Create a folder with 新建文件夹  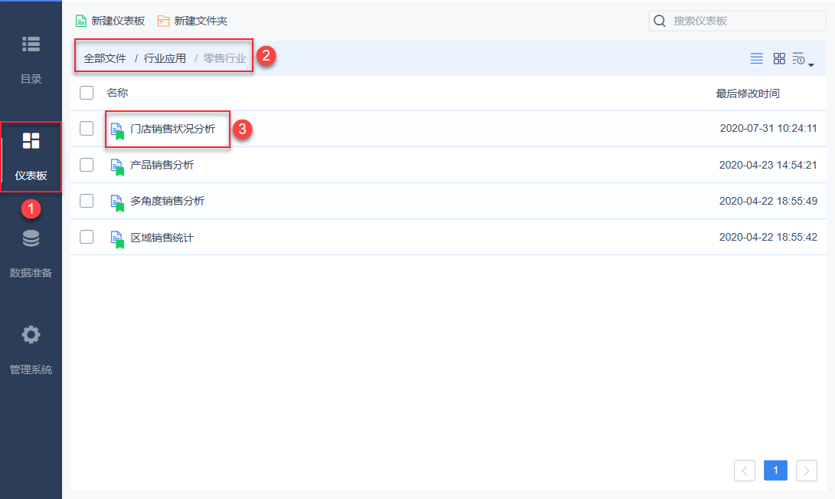pos(192,21)
